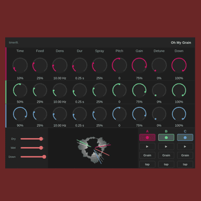The width and height of the screenshot is (201, 201).
Task: Toggle the pink record button for A
Action: pyautogui.click(x=147, y=138)
